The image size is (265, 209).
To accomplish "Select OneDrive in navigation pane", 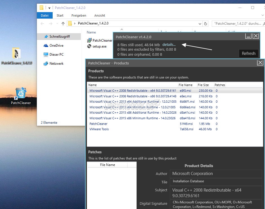I will (56, 45).
